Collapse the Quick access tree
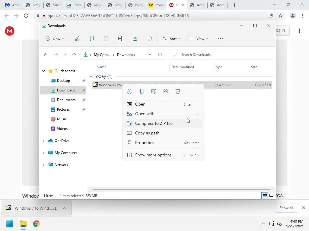The image size is (309, 231). coord(44,71)
